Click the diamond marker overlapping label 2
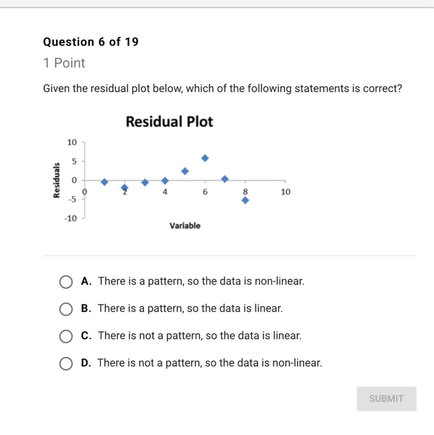The height and width of the screenshot is (435, 434). tap(125, 187)
